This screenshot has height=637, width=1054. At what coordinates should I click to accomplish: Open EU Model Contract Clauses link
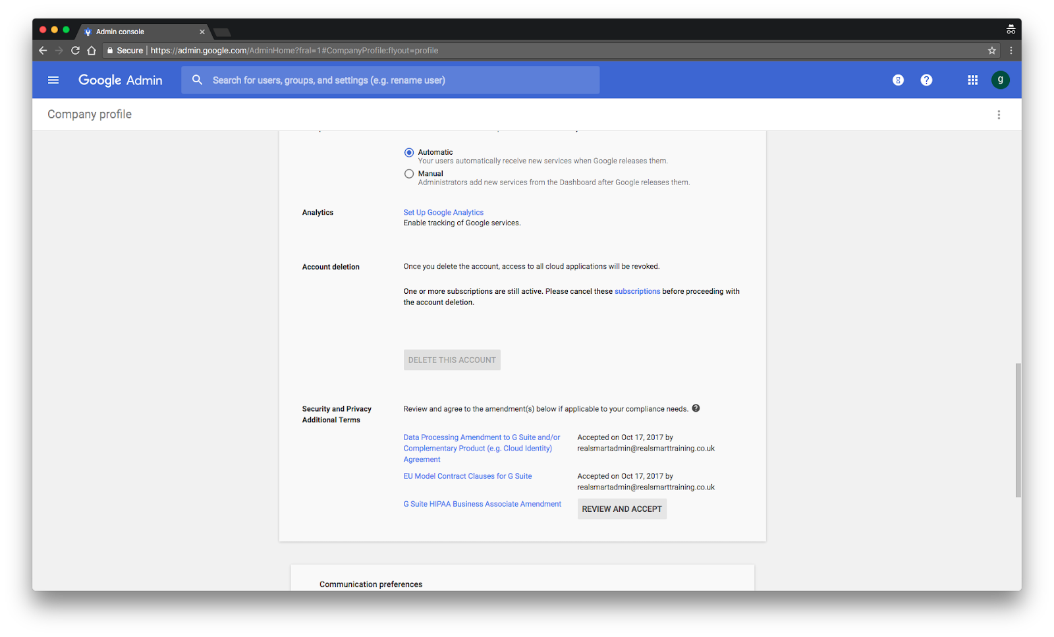(x=468, y=476)
